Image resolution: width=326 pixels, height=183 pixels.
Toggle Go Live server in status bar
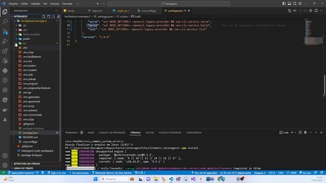(x=305, y=173)
